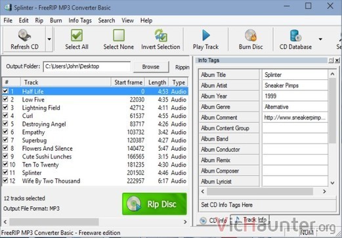Click the Invert Selection toolbar icon
This screenshot has height=238, width=342.
(x=161, y=35)
